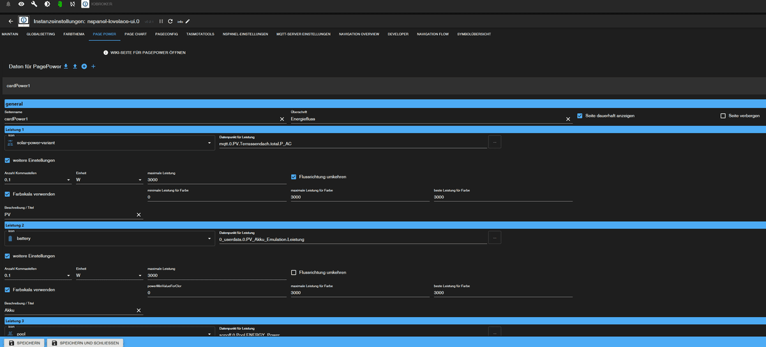
Task: Uncheck Seite dauerhaft anzeigen
Action: tap(580, 116)
